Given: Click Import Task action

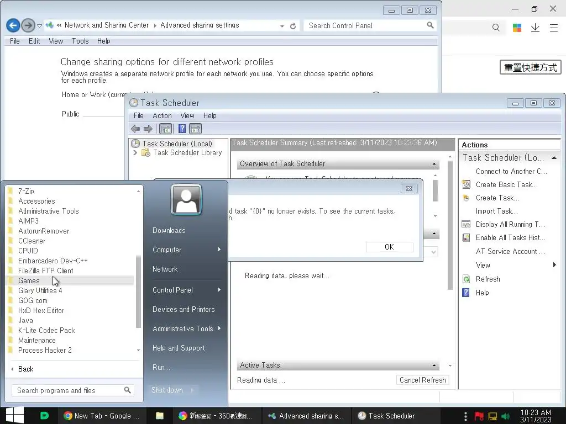Looking at the screenshot, I should (496, 211).
